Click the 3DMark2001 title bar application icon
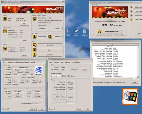This screenshot has width=142, height=114. point(1,1)
